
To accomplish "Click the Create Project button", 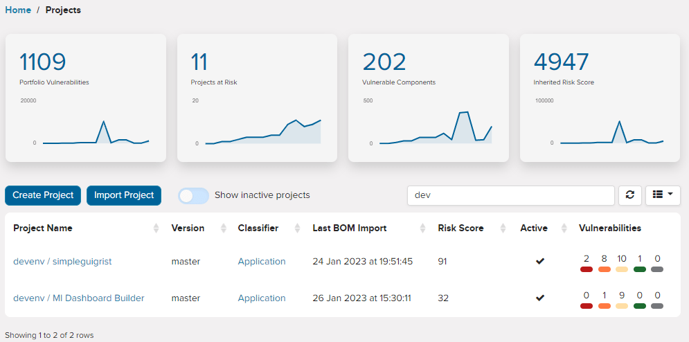I will point(43,195).
